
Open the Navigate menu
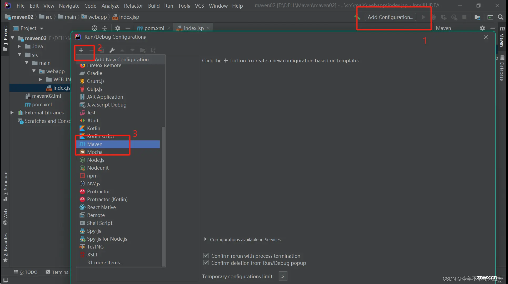pyautogui.click(x=69, y=6)
